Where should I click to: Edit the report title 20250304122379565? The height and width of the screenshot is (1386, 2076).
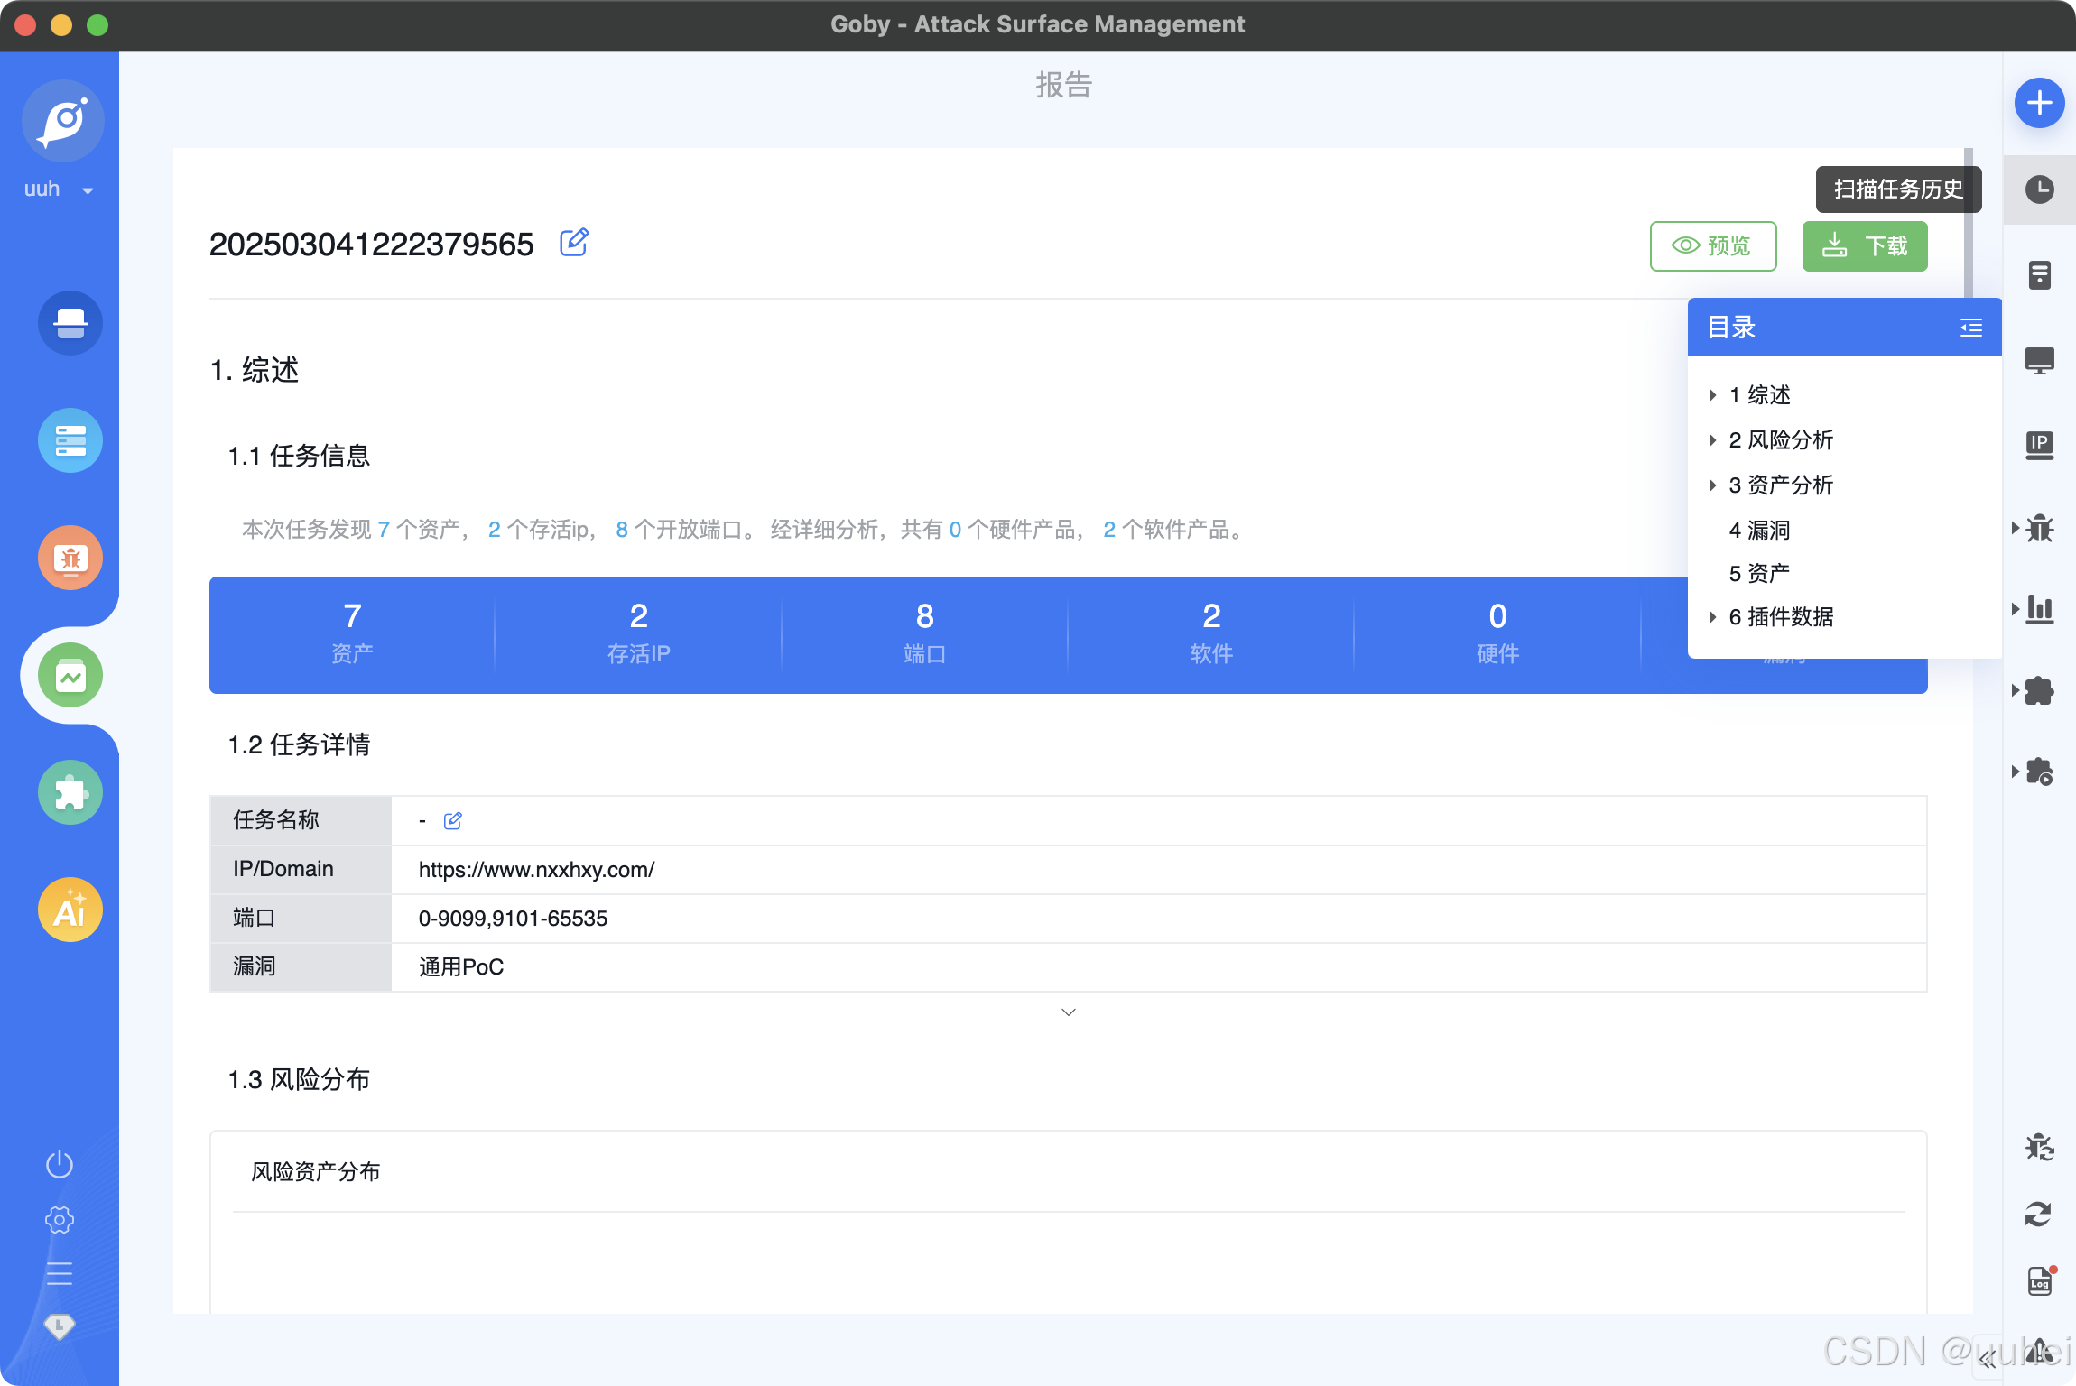pyautogui.click(x=575, y=242)
